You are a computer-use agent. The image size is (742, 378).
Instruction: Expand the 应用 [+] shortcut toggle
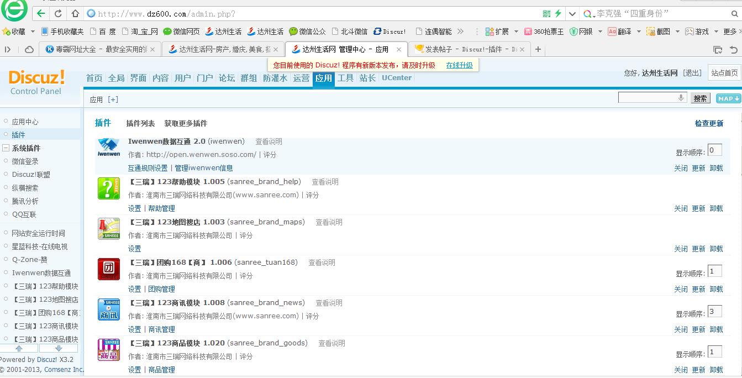tap(113, 99)
